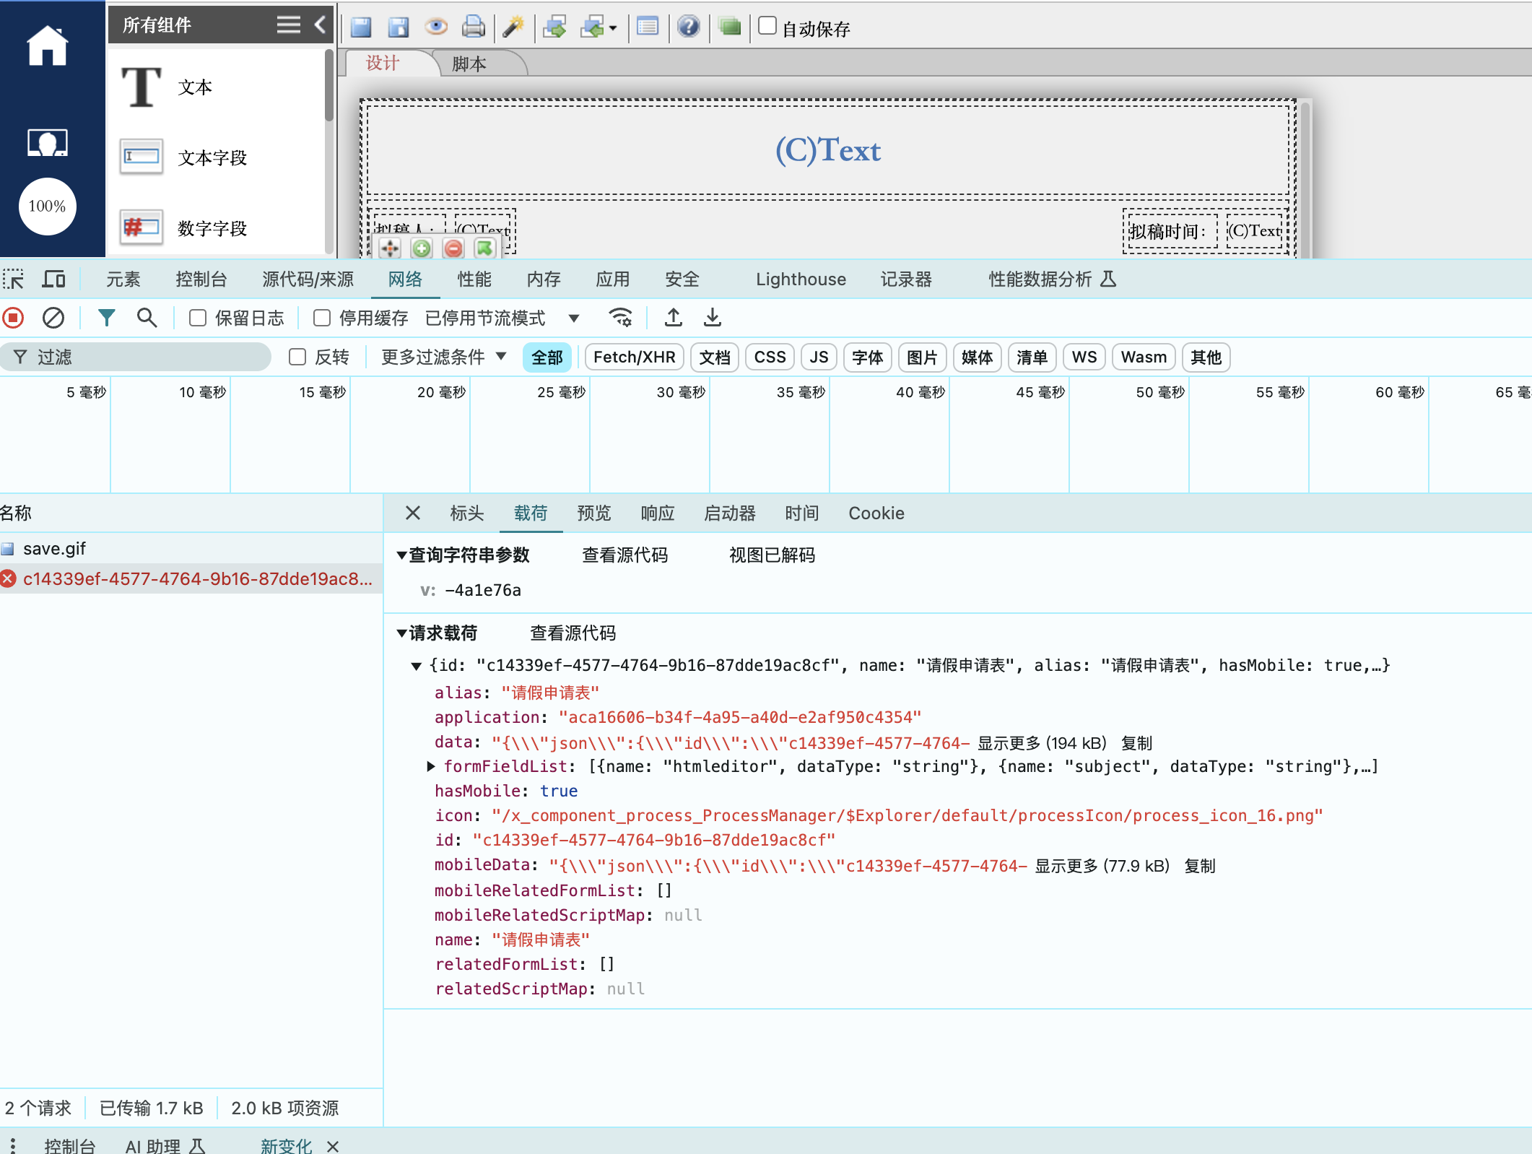Enable the 自动保存 checkbox
This screenshot has height=1154, width=1532.
[767, 26]
